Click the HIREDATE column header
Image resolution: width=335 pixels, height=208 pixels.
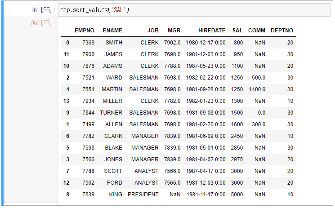point(212,31)
